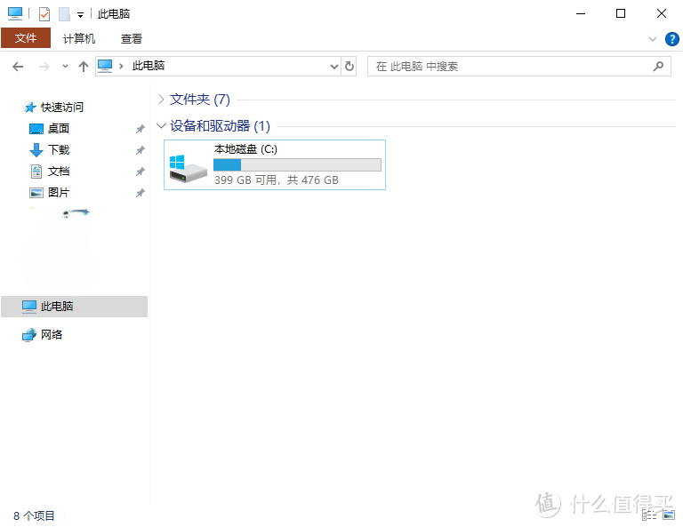Click the new folder quick access icon
The width and height of the screenshot is (683, 527).
click(x=64, y=14)
